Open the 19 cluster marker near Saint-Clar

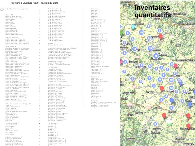pyautogui.click(x=156, y=56)
